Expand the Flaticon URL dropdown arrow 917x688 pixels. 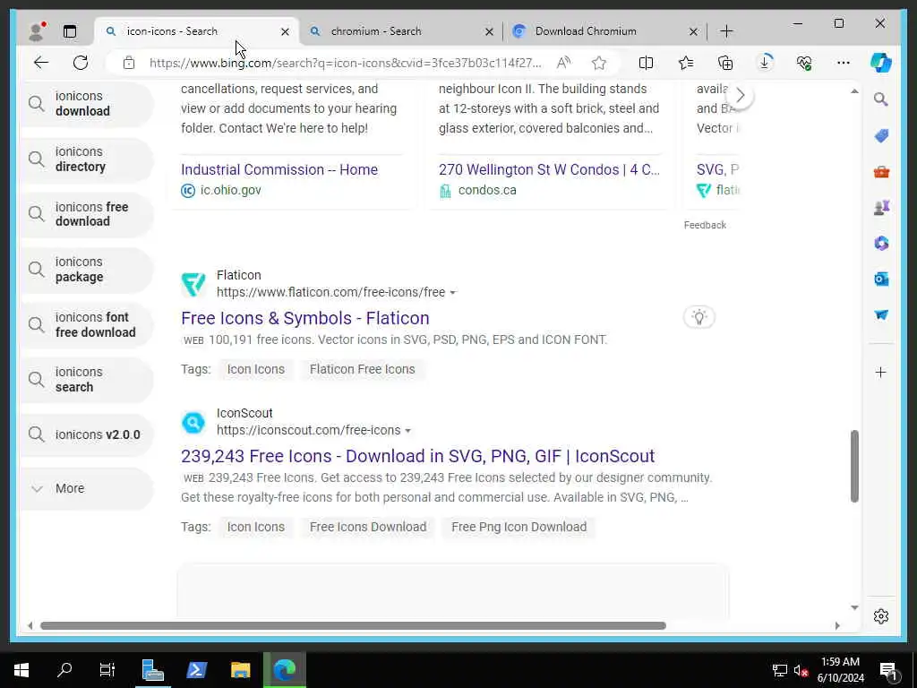click(x=452, y=293)
